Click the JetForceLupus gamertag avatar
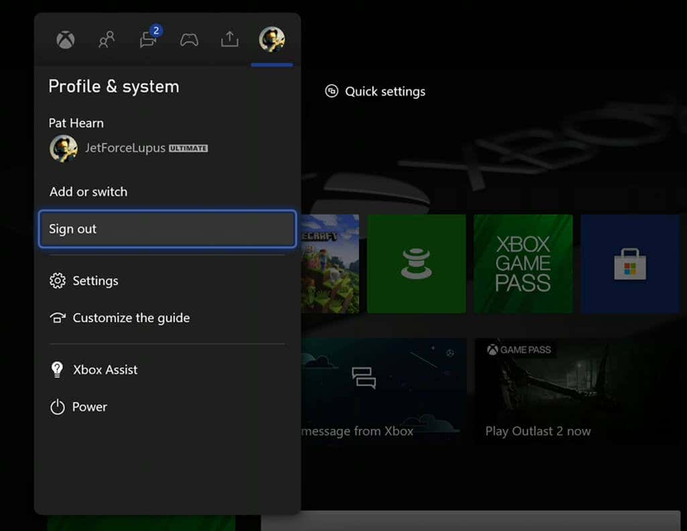The image size is (687, 531). pyautogui.click(x=63, y=147)
